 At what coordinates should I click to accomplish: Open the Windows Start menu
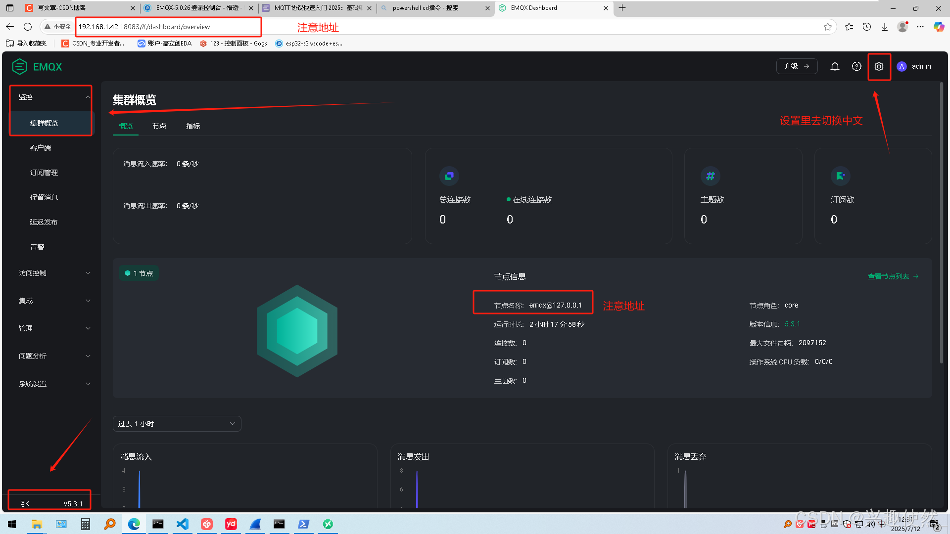(12, 524)
